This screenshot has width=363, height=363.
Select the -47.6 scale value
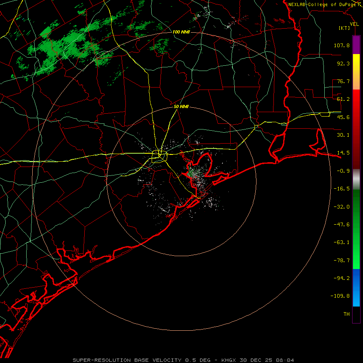[x=342, y=225]
